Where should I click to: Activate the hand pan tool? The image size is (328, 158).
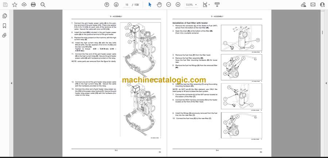159,5
